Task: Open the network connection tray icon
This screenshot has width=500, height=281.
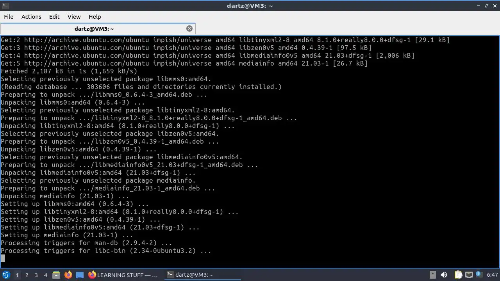Action: click(469, 275)
